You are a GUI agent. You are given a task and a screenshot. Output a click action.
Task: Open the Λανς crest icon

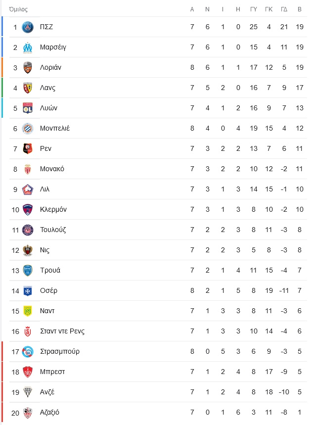[28, 88]
